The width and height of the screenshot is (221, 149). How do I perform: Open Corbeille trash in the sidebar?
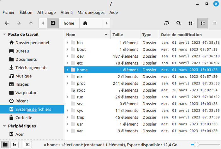24,117
